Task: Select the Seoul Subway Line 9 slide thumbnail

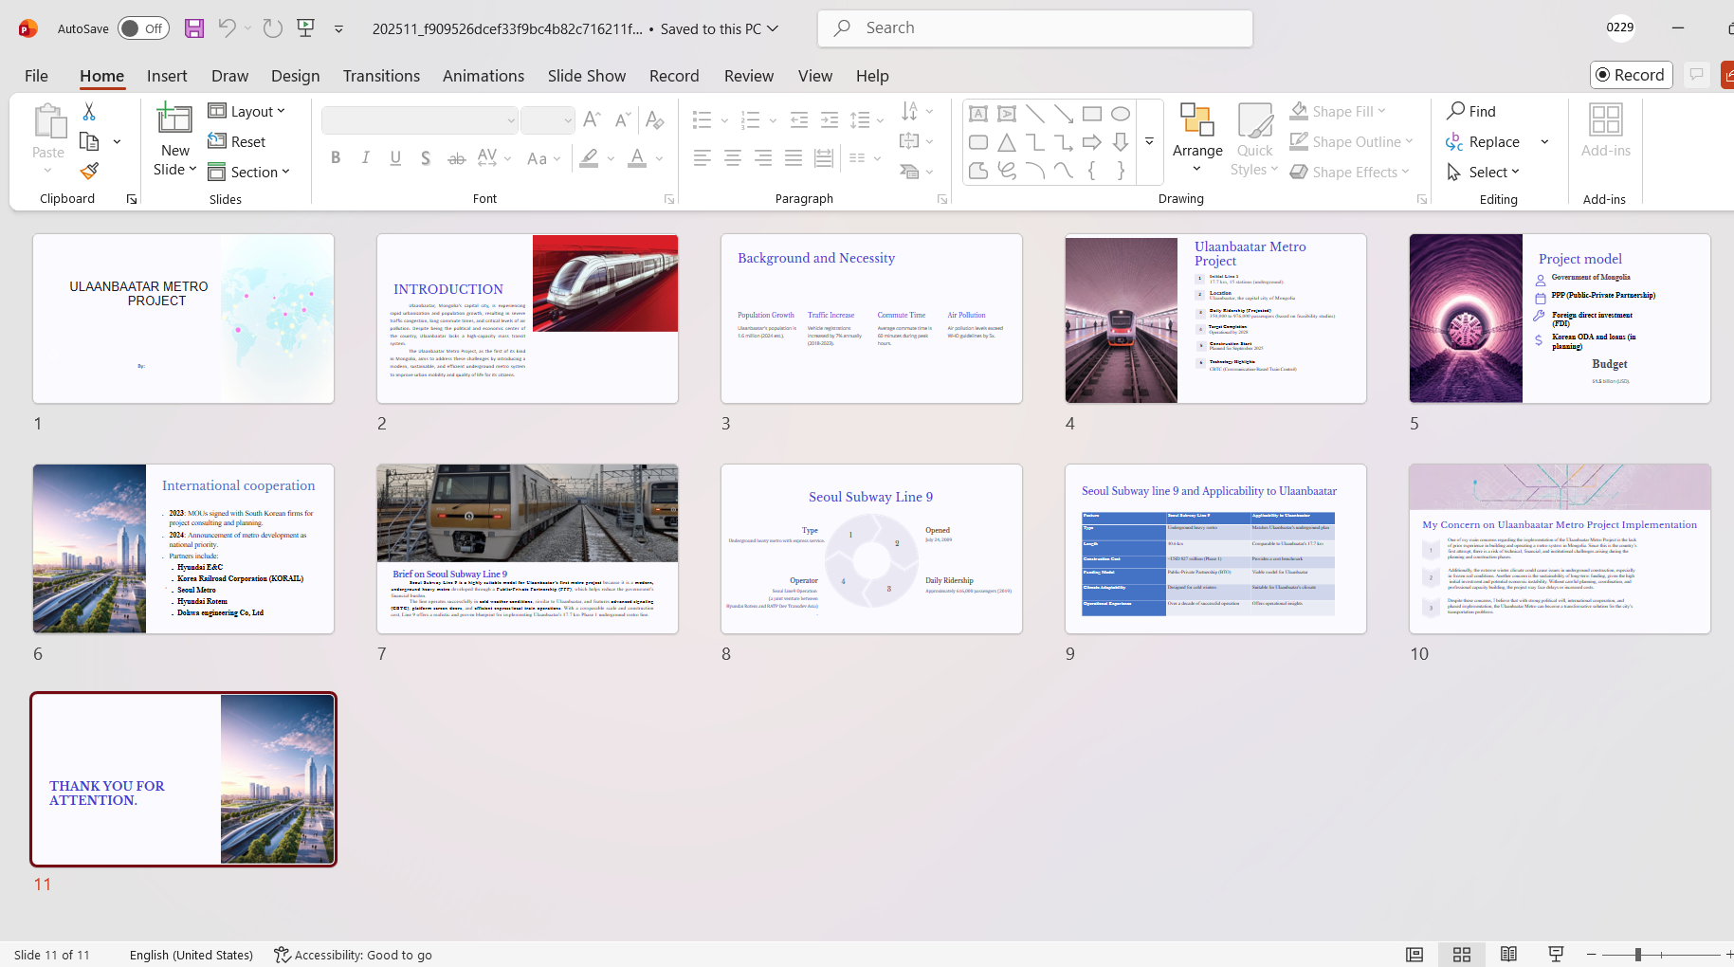Action: pos(871,549)
